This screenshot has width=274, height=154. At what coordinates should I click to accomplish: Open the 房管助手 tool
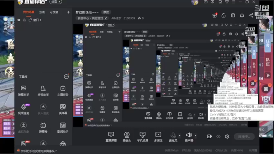43,91
